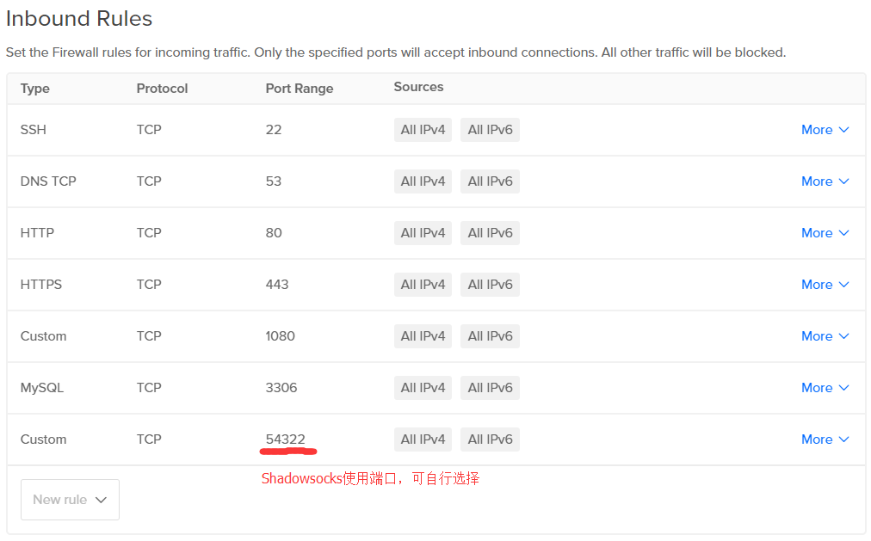
Task: Click the 1080 port range value
Action: click(x=280, y=336)
